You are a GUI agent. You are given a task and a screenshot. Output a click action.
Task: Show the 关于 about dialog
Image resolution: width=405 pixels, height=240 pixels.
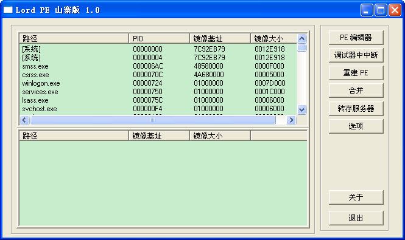(x=356, y=197)
